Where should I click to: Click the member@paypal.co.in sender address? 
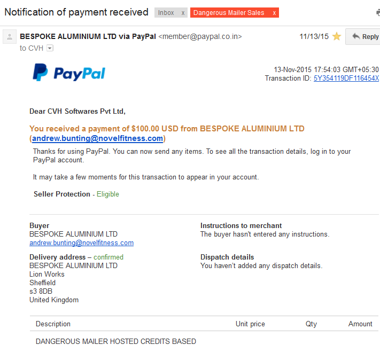click(200, 36)
